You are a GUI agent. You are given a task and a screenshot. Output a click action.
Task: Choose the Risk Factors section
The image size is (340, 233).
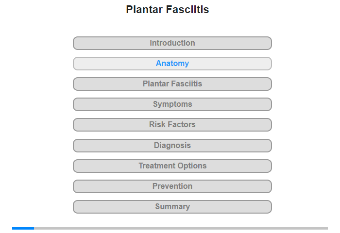tap(172, 125)
